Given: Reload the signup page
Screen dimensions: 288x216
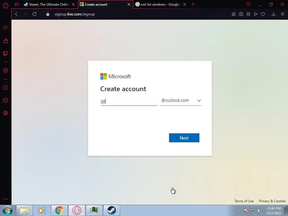Looking at the screenshot, I should [x=34, y=14].
